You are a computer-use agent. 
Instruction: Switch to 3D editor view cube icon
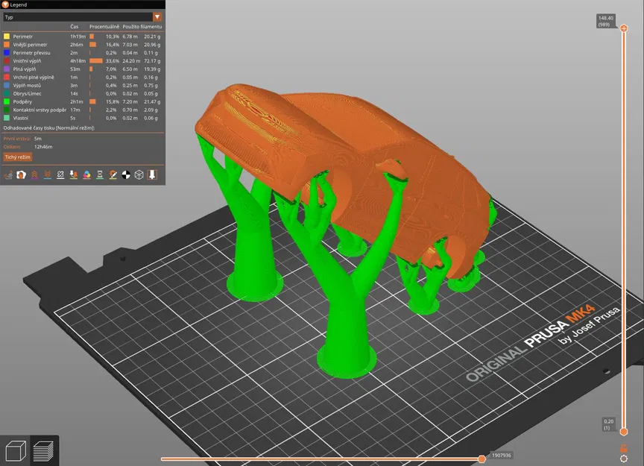(15, 451)
